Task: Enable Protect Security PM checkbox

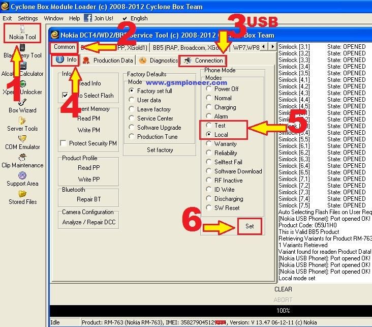Action: [64, 143]
